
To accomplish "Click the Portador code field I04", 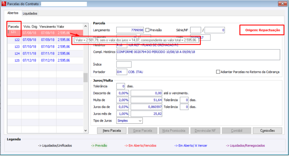I will point(122,72).
